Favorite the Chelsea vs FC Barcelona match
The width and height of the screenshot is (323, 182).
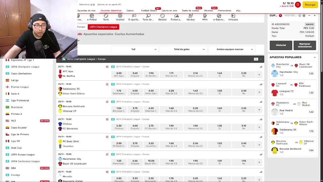point(107,119)
